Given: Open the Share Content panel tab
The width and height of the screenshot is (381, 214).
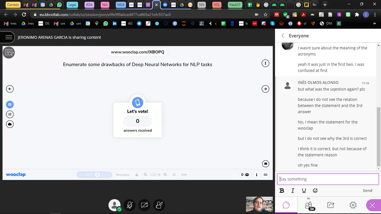Looking at the screenshot, I should pos(331,205).
